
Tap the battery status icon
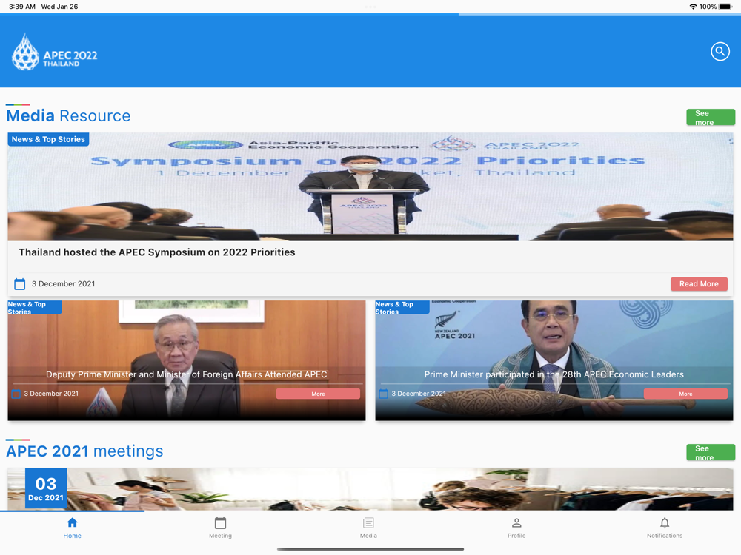click(725, 7)
